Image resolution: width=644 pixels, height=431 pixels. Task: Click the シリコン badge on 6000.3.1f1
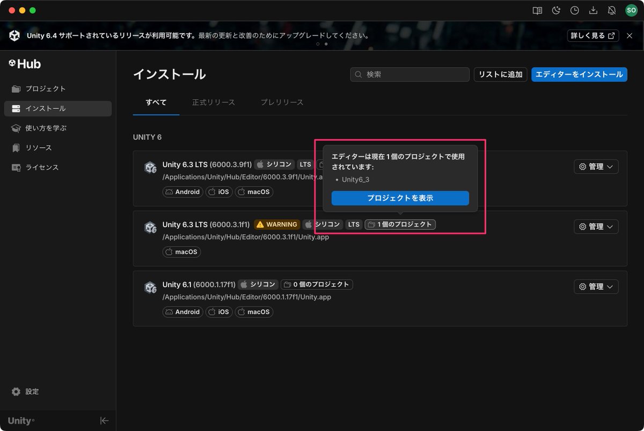click(323, 224)
